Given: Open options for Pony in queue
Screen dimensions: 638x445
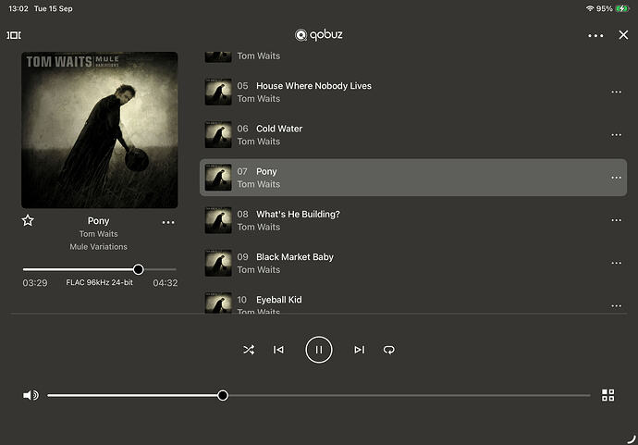Looking at the screenshot, I should (616, 178).
